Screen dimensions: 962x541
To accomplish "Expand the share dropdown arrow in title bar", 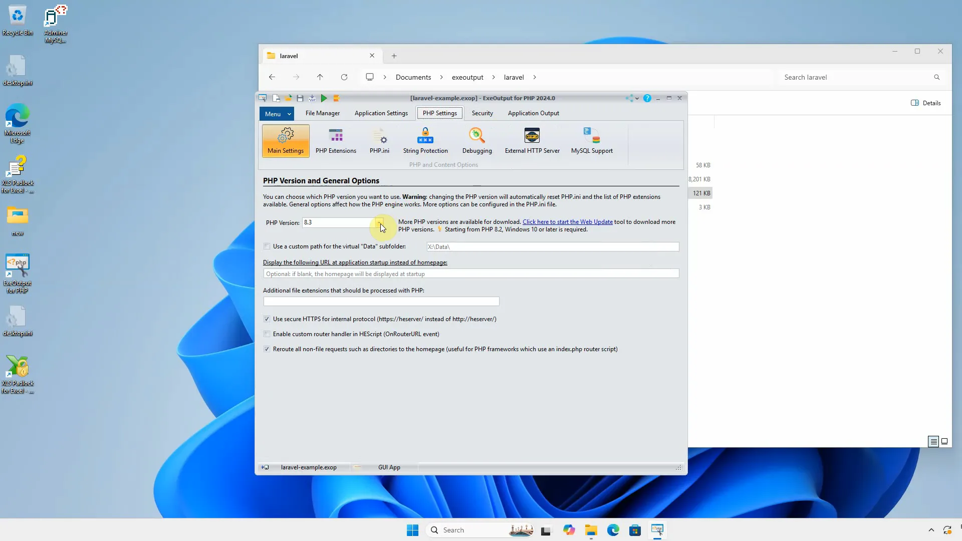I will [x=637, y=98].
